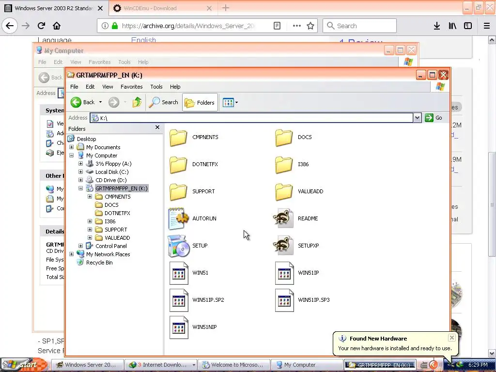
Task: Select Desktop in the folder tree
Action: pos(86,139)
